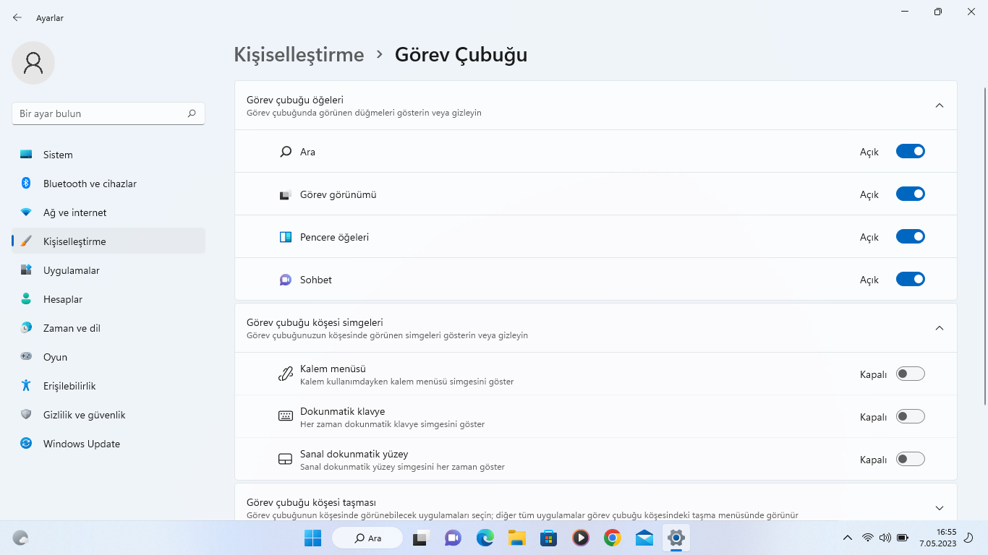Click the Kişiselleştirme brush icon in sidebar
This screenshot has height=555, width=988.
coord(26,241)
